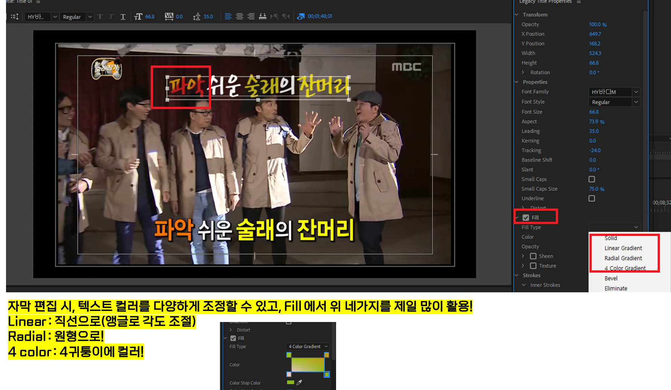The height and width of the screenshot is (390, 671).
Task: Choose Bevel fill type
Action: click(x=611, y=278)
